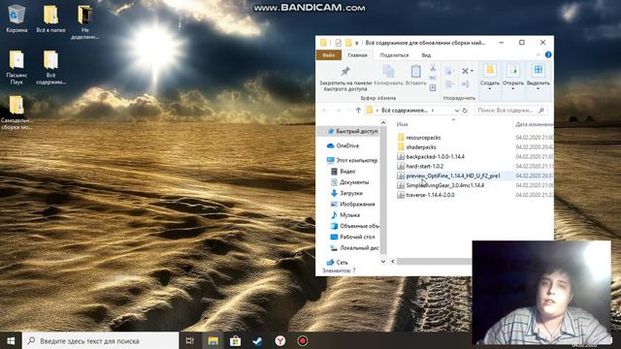
Task: Select the shaderpacks folder
Action: click(416, 146)
